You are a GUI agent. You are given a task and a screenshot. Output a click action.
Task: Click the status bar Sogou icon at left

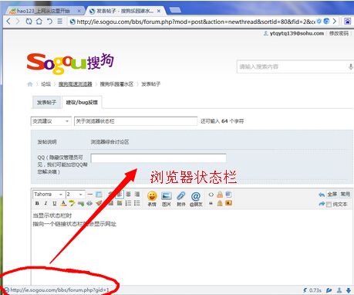pyautogui.click(x=6, y=290)
